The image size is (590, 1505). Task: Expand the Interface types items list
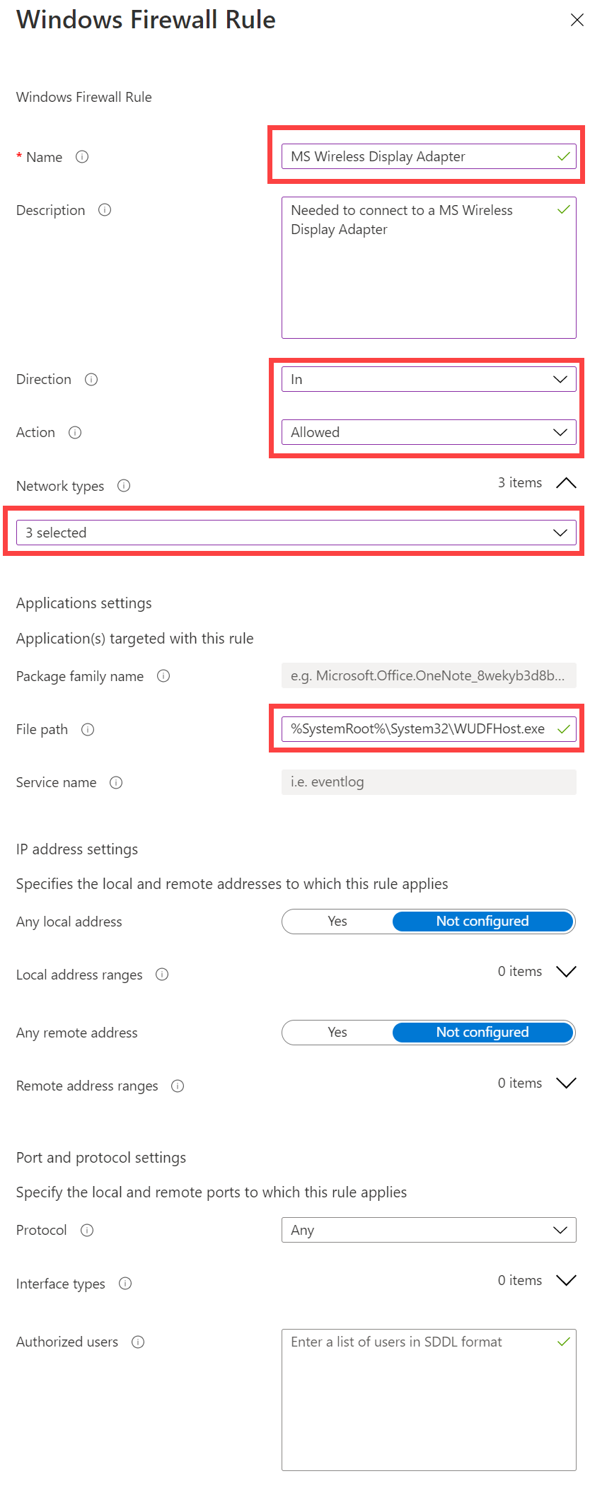point(566,1281)
